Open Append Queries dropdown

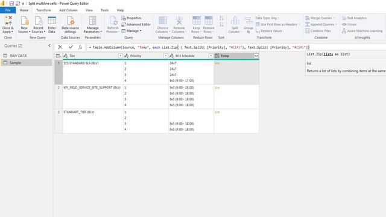click(321, 24)
